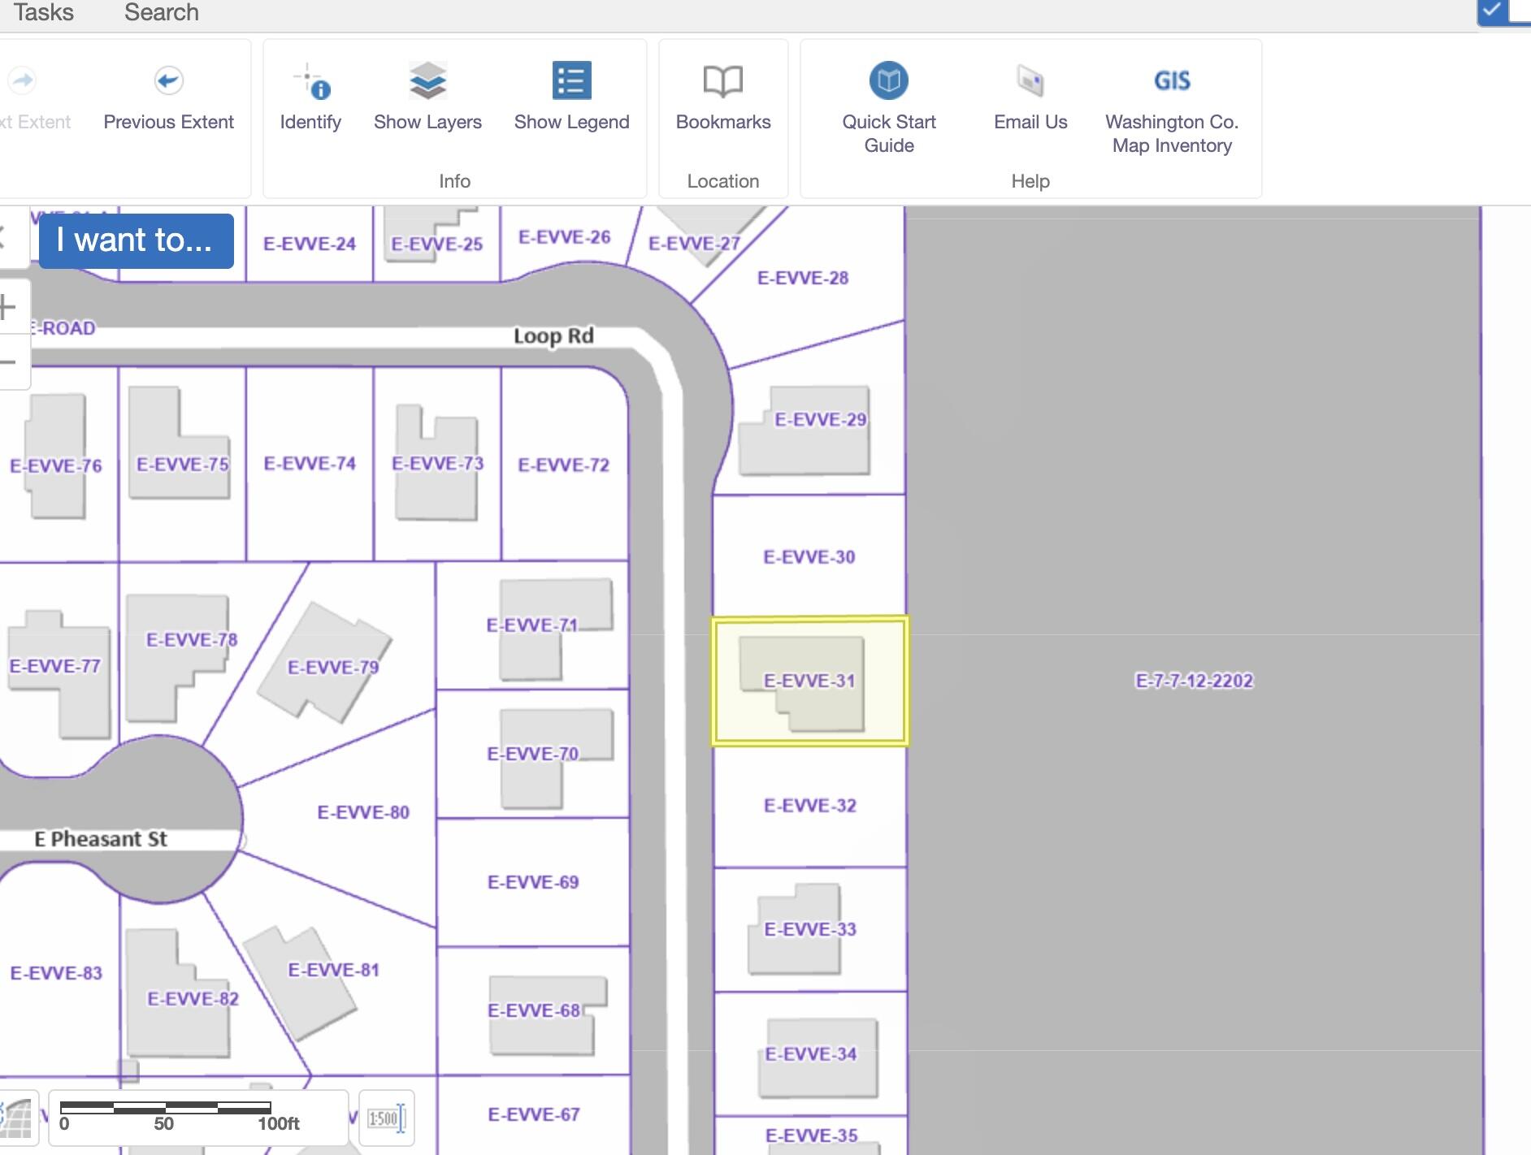
Task: Switch to the Search tab
Action: click(x=161, y=13)
